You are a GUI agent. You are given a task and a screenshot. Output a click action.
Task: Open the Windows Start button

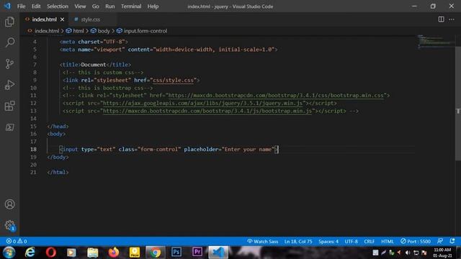pyautogui.click(x=9, y=253)
